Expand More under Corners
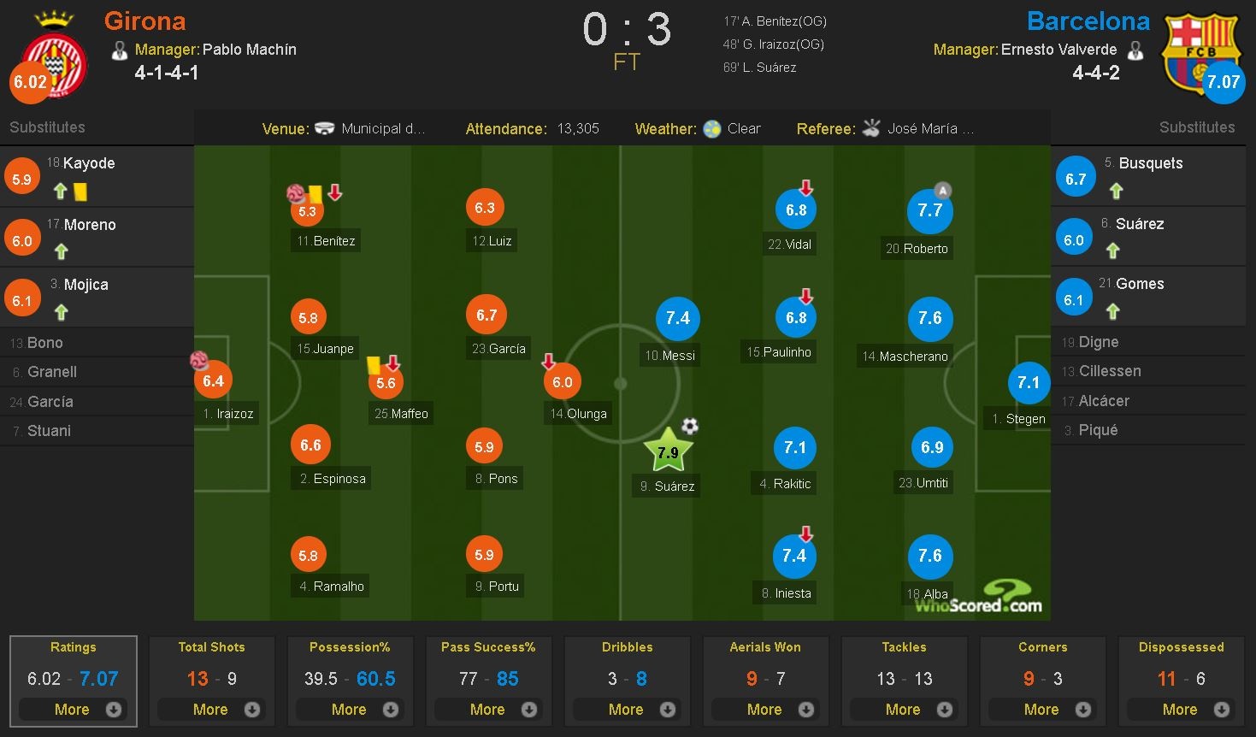 [x=1042, y=709]
